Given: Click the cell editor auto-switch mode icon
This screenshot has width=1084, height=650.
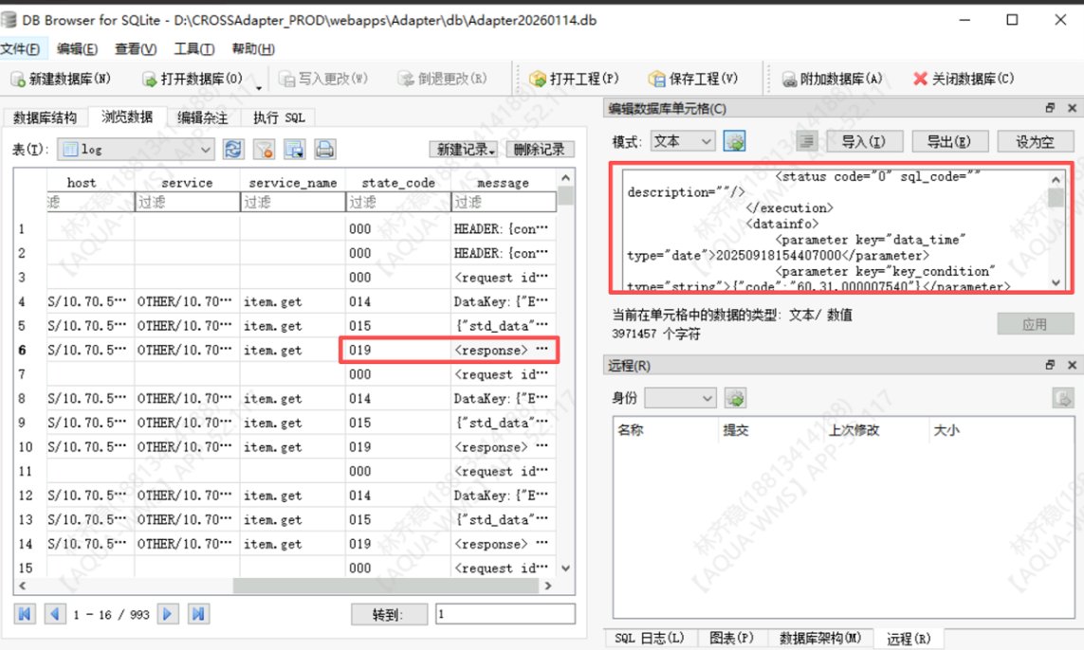Looking at the screenshot, I should click(x=734, y=141).
